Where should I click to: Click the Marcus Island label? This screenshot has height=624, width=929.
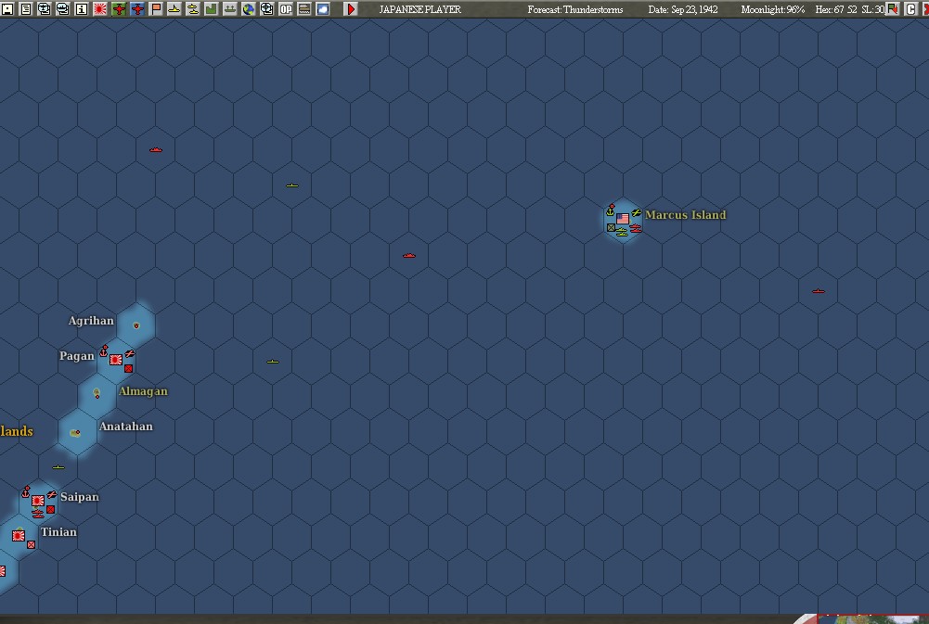click(x=686, y=215)
